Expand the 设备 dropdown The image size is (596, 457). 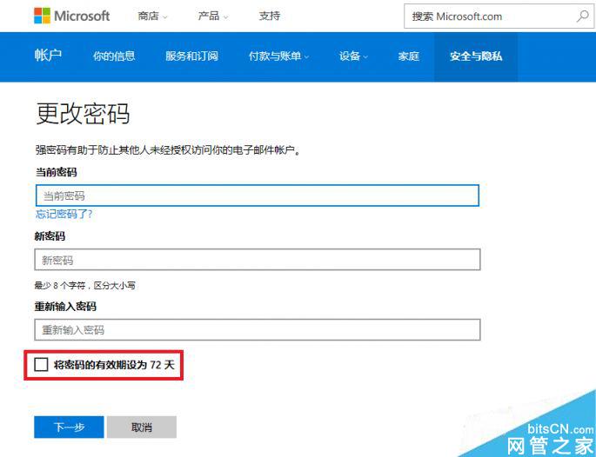(x=353, y=56)
